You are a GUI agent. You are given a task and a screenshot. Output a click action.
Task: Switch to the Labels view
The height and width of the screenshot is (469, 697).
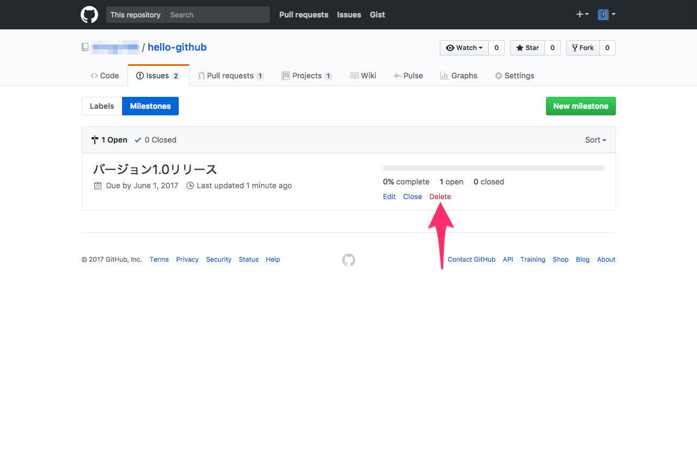coord(102,106)
